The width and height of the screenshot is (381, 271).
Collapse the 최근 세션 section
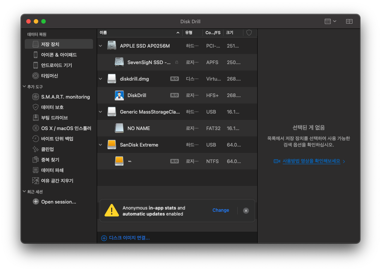24,192
